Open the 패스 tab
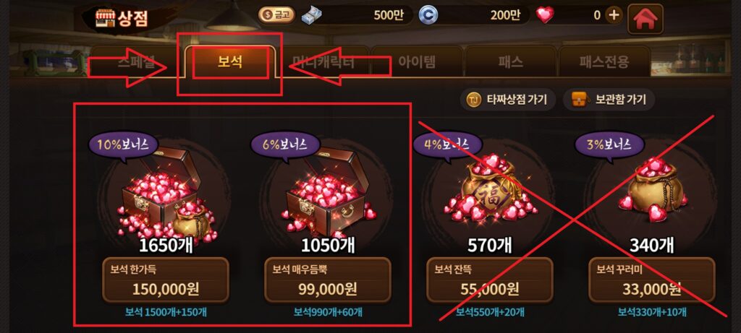 coord(510,62)
